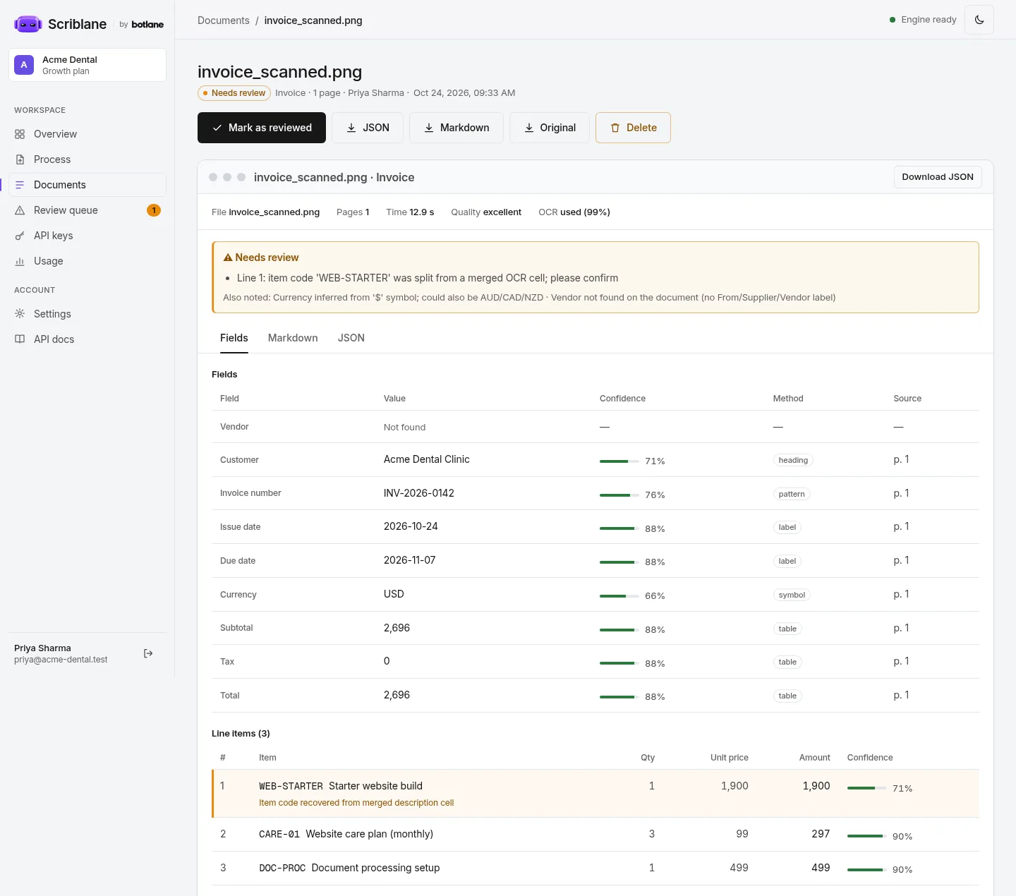
Task: Click the pattern method tag for Invoice number
Action: click(x=792, y=494)
